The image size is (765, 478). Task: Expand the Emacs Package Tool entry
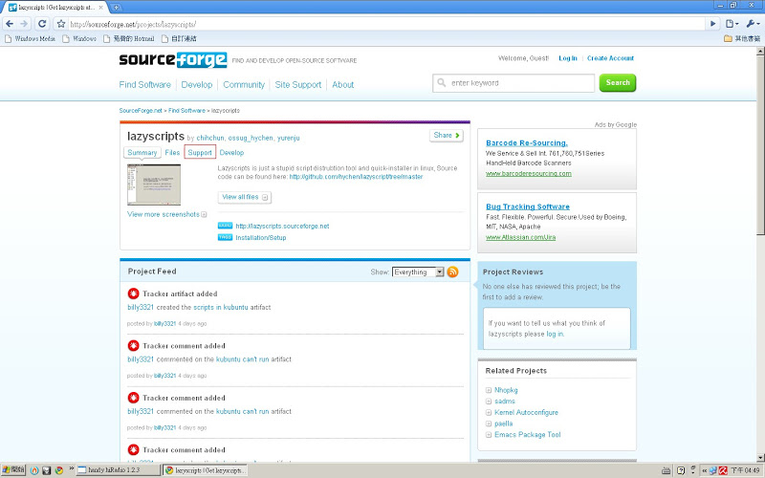(x=489, y=435)
